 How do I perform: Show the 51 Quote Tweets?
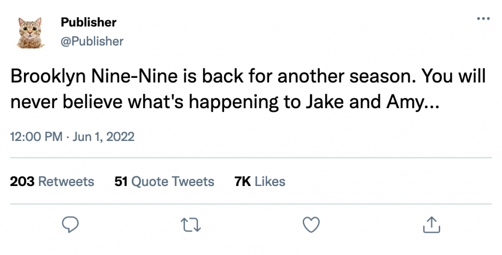164,182
